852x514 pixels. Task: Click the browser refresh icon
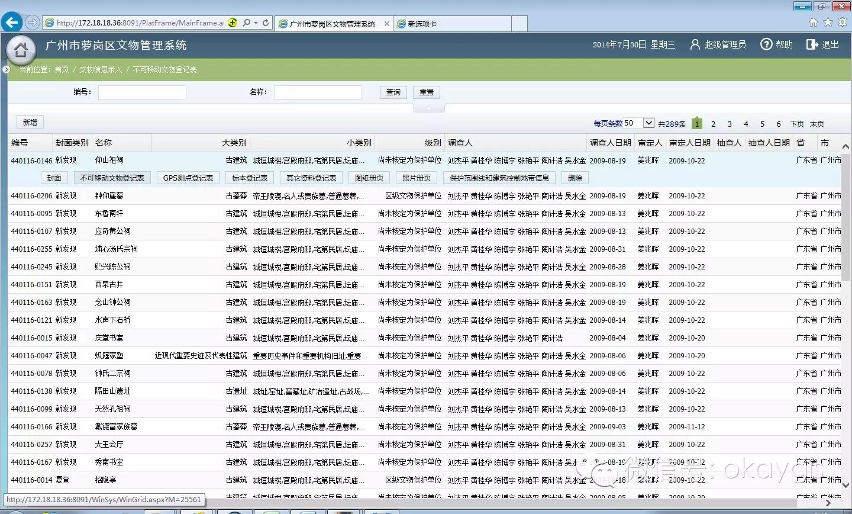click(266, 23)
